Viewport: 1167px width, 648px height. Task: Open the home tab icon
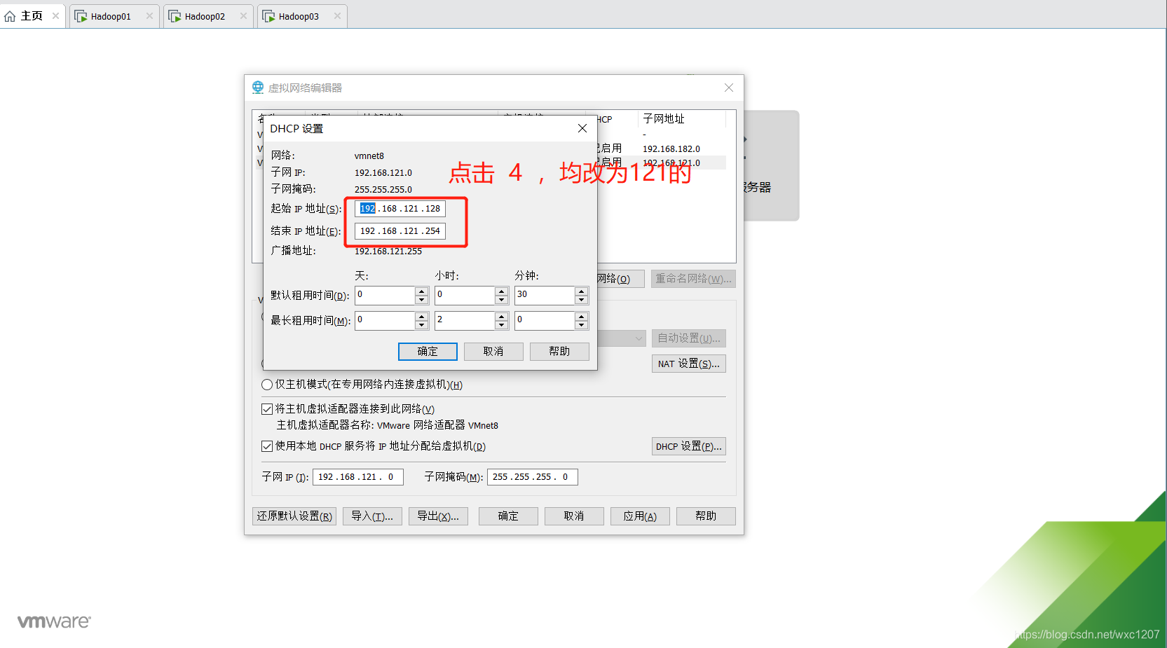10,16
